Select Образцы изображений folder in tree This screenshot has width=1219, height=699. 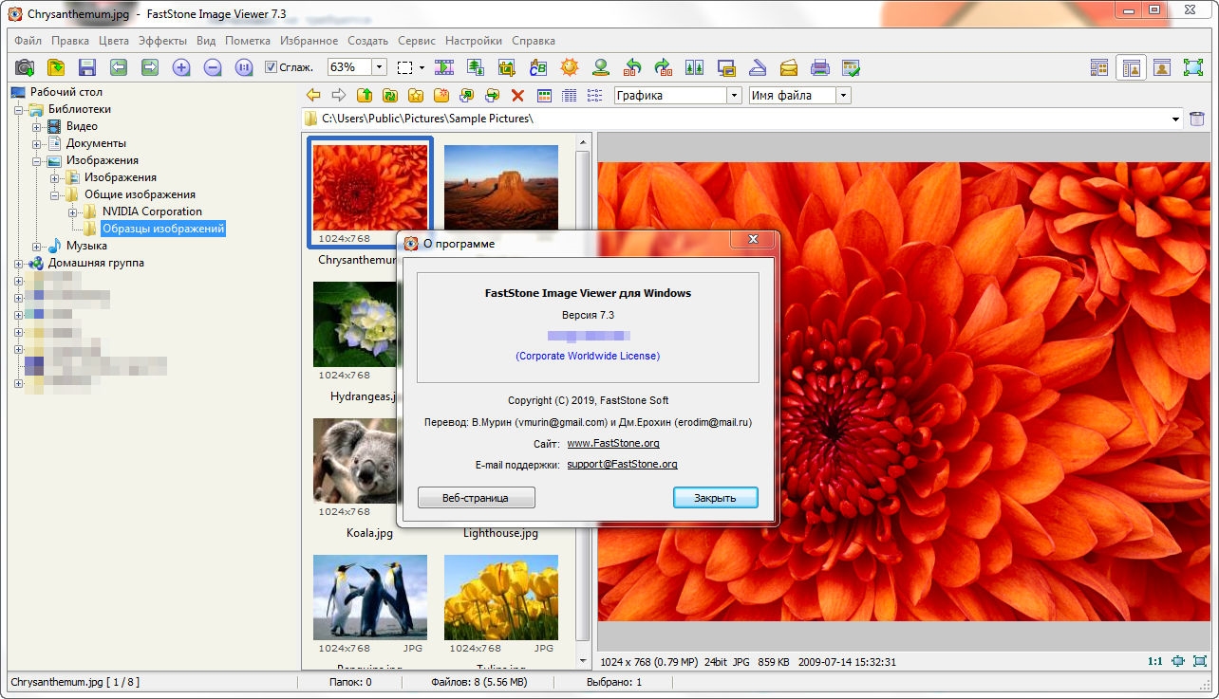(163, 229)
